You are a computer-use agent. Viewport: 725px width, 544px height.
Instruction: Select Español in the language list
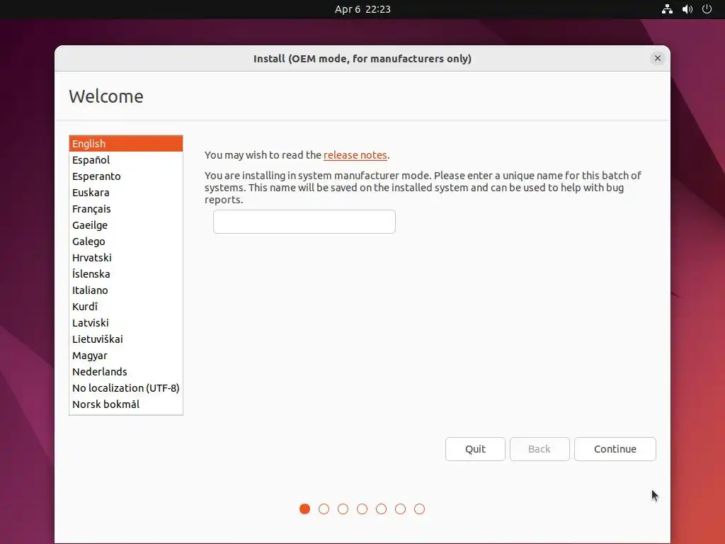[126, 160]
